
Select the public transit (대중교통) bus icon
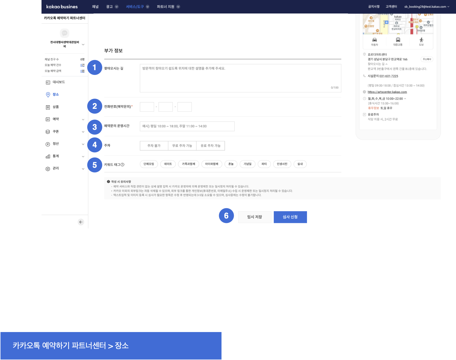pyautogui.click(x=398, y=40)
